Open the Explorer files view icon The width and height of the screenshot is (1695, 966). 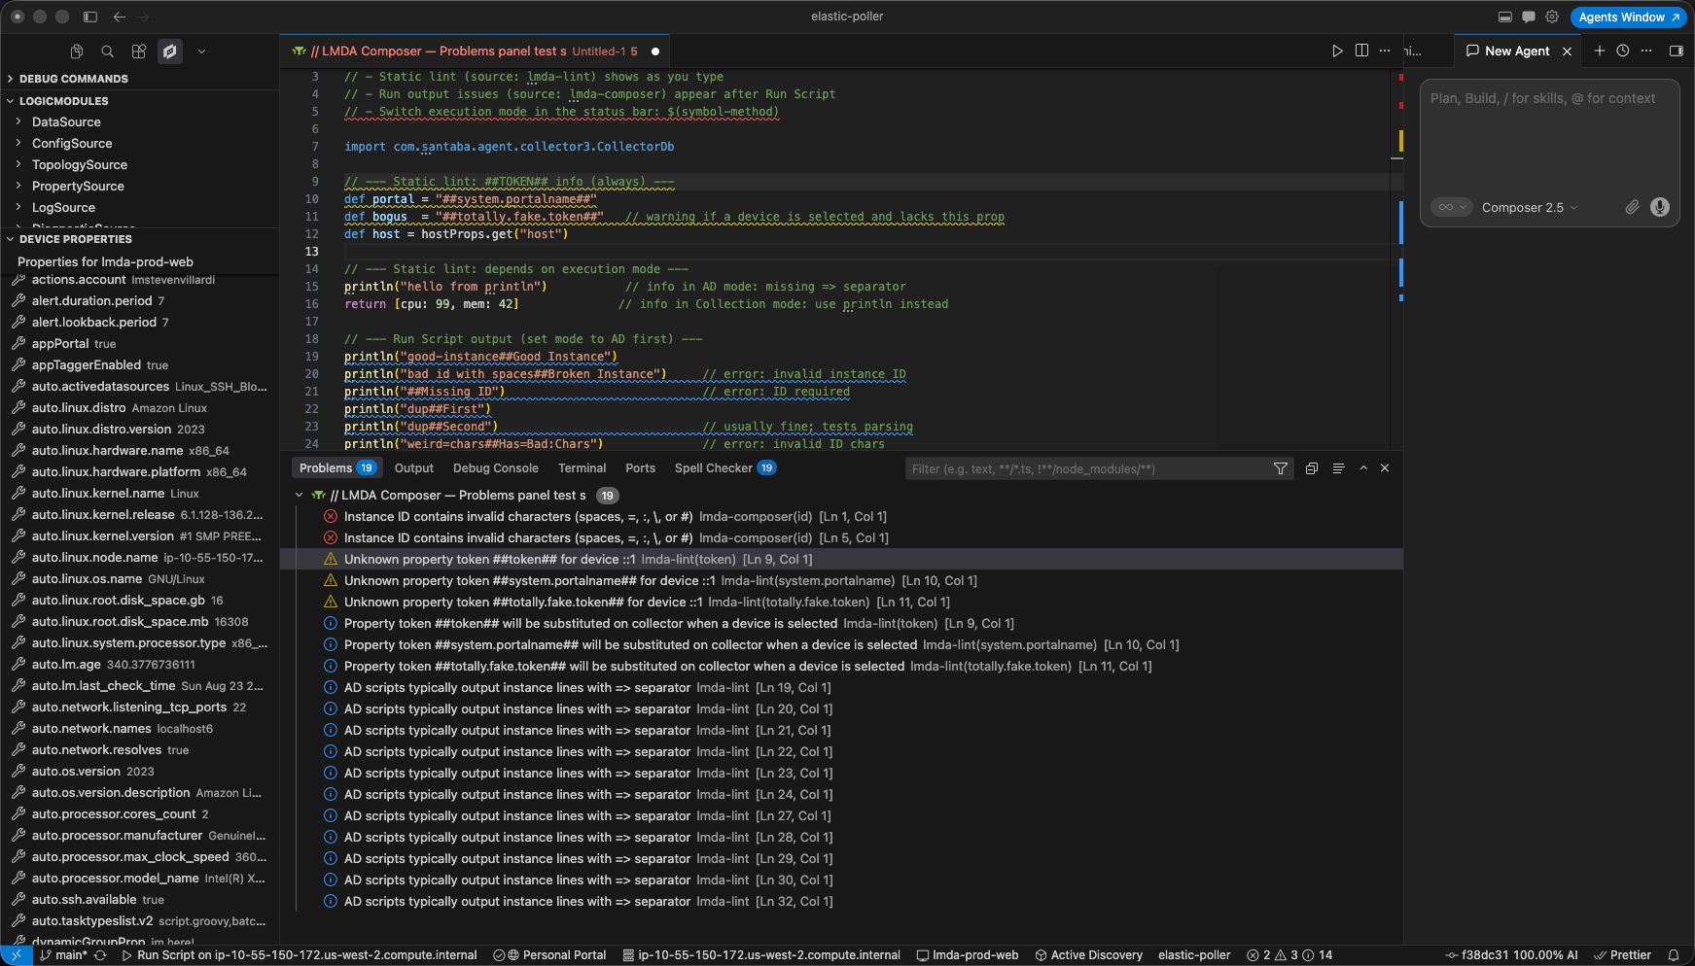tap(77, 52)
